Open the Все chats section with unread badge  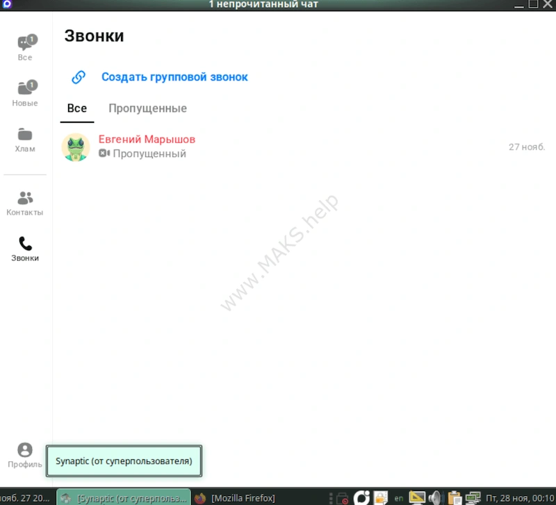25,47
